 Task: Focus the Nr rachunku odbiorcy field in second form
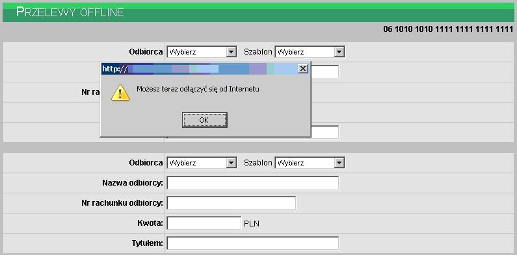tap(231, 203)
